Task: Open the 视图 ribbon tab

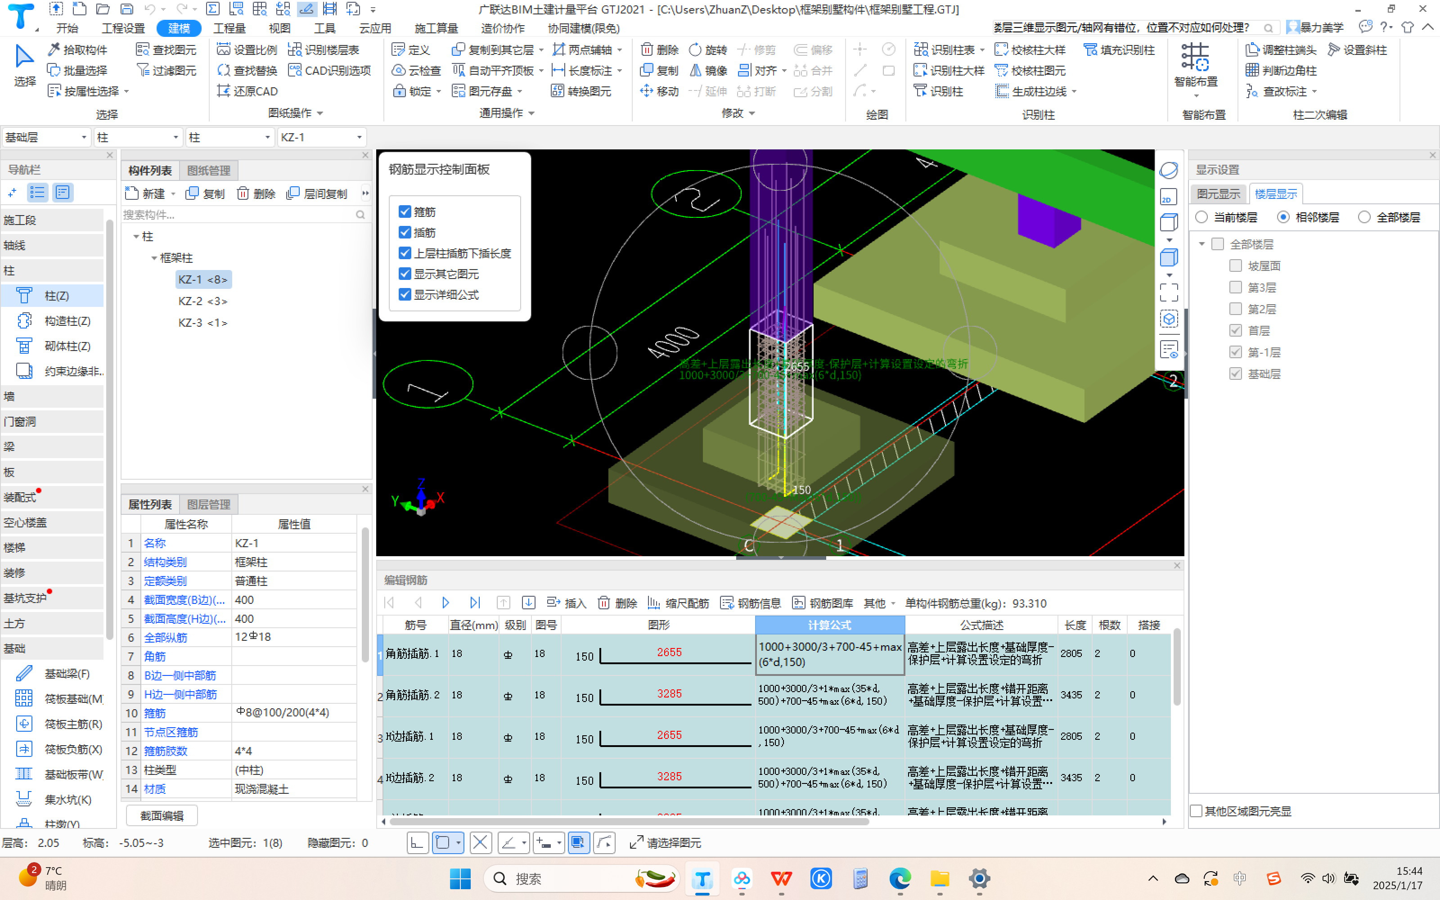Action: tap(279, 28)
